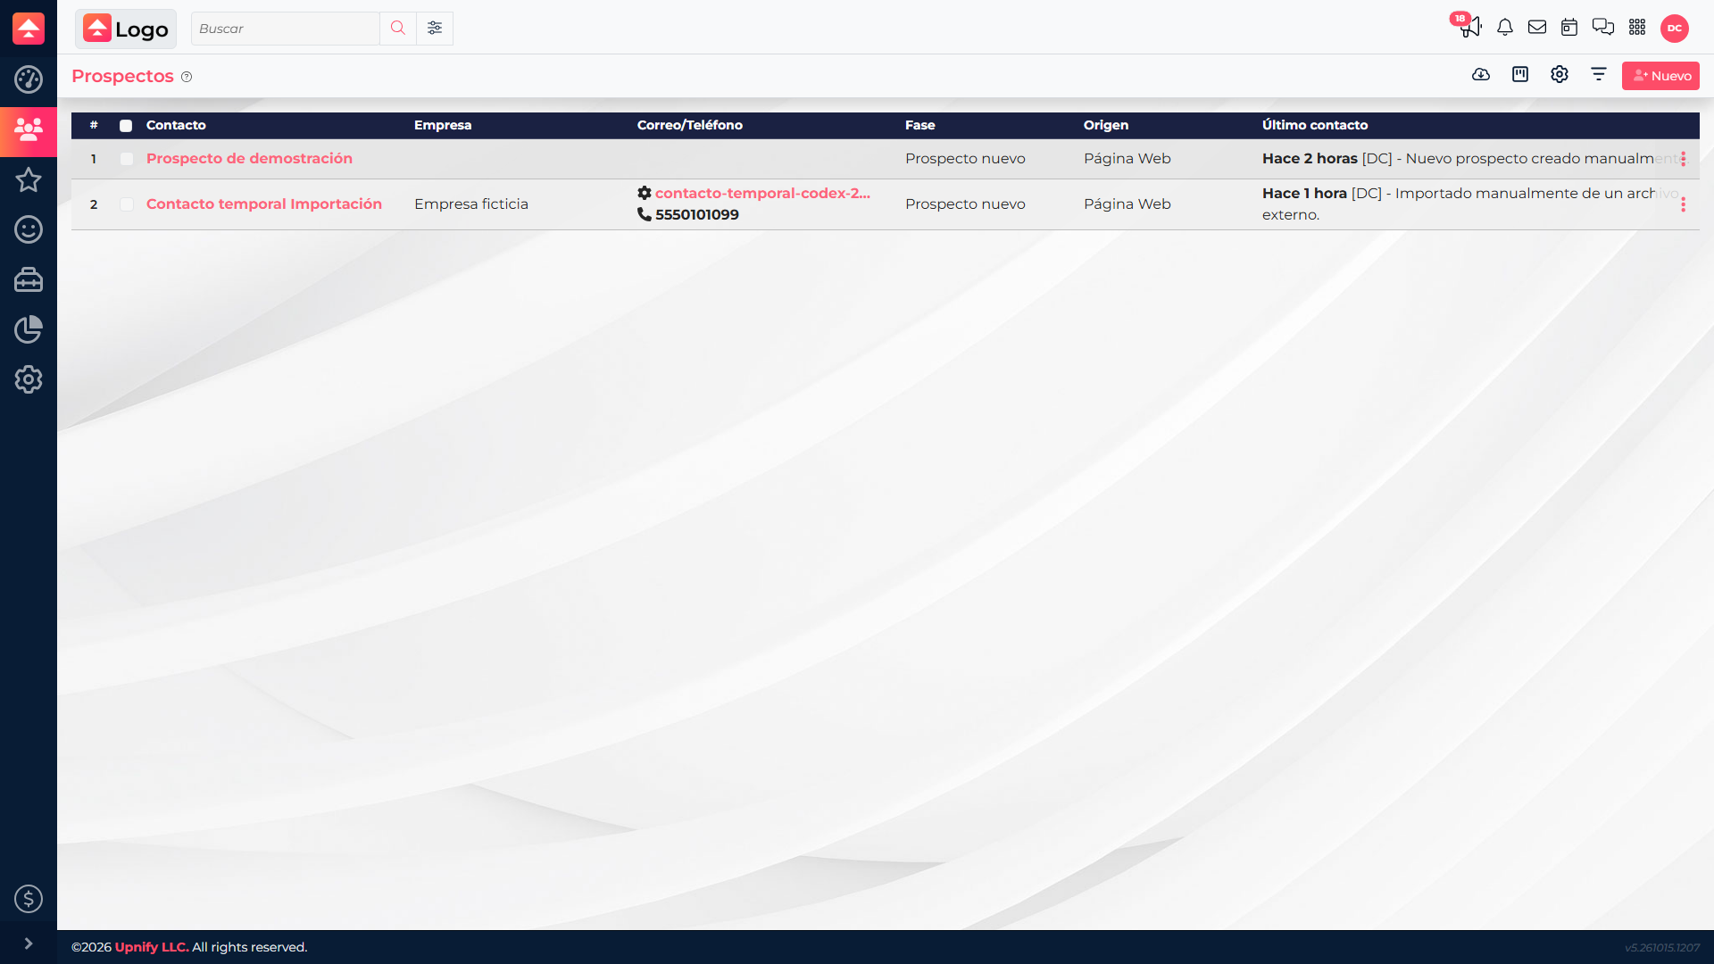The height and width of the screenshot is (964, 1714).
Task: Open the sidebar settings gear icon
Action: click(29, 379)
